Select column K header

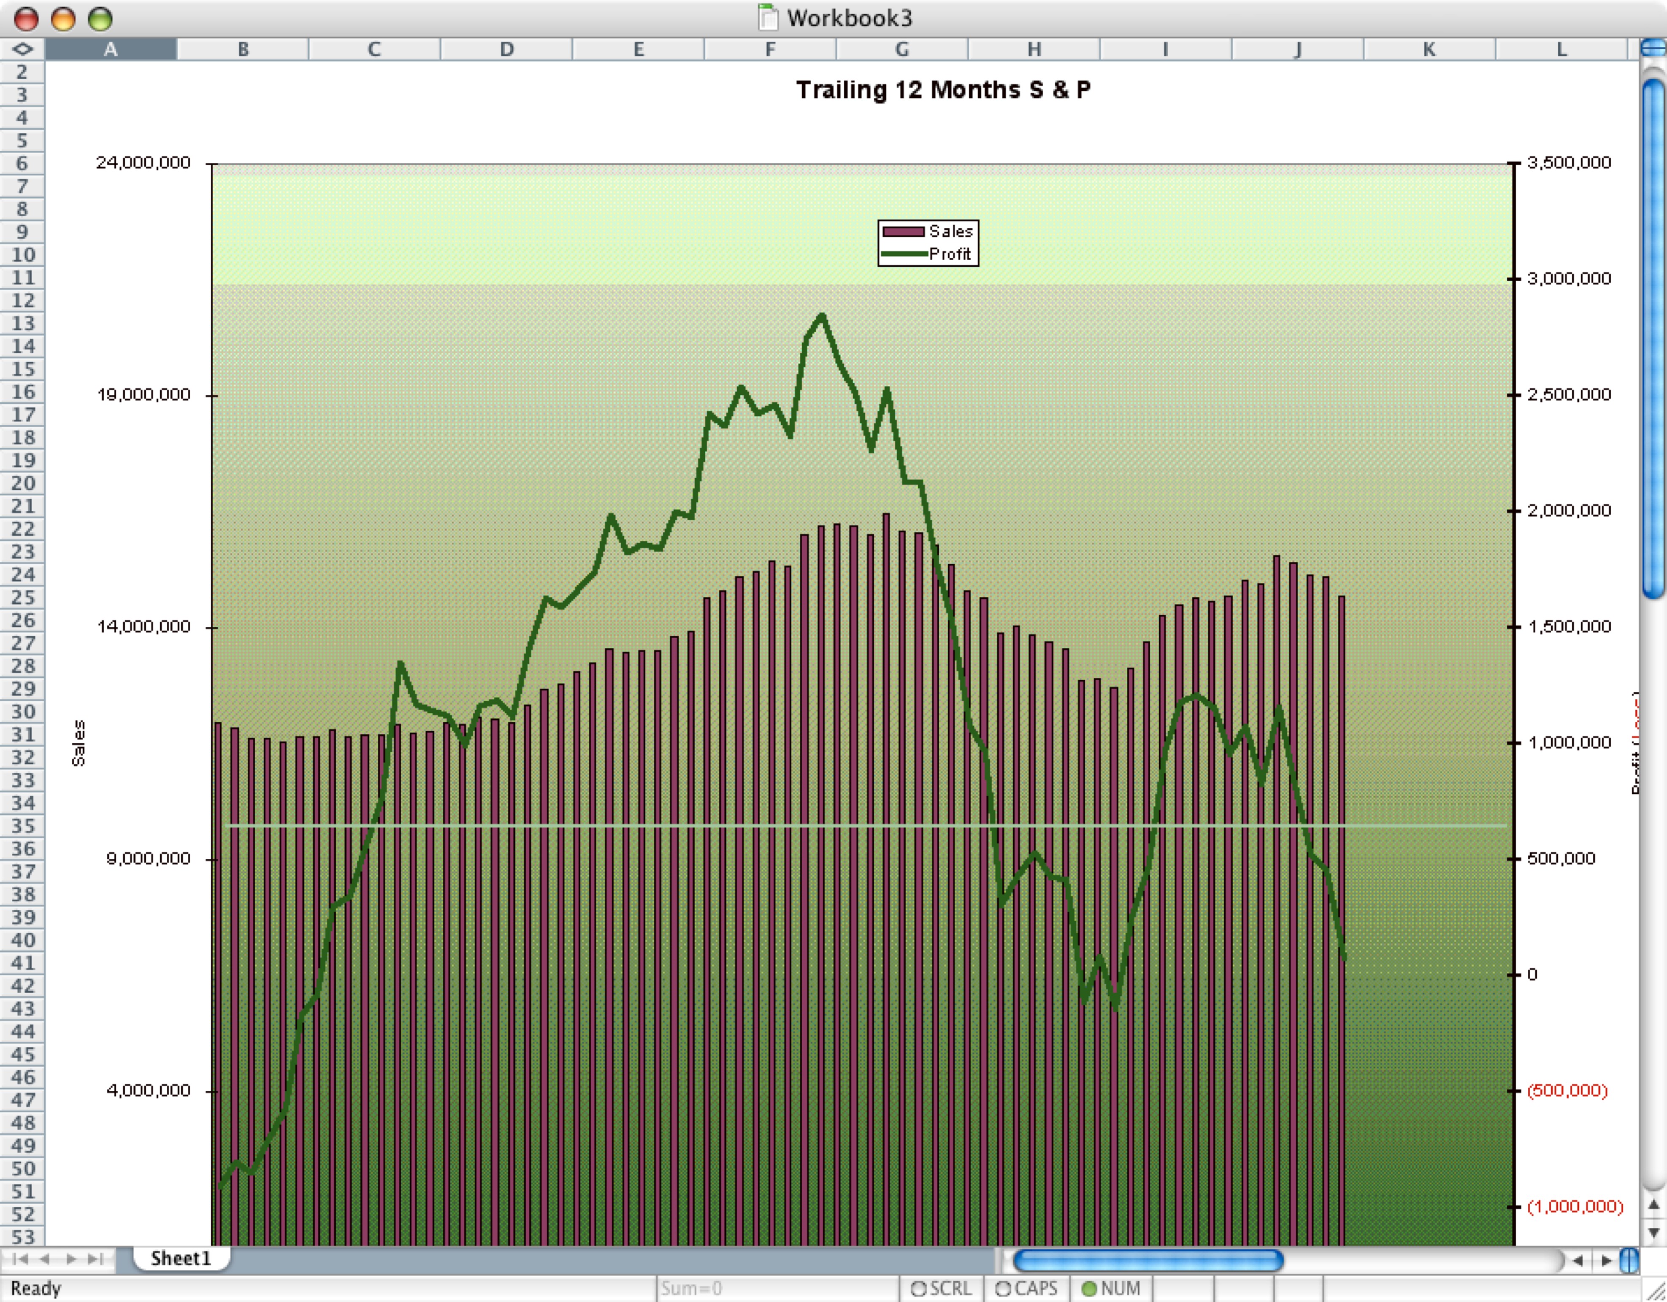click(1430, 49)
